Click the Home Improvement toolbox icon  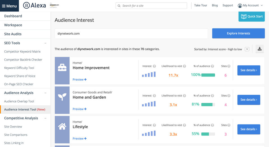62,68
